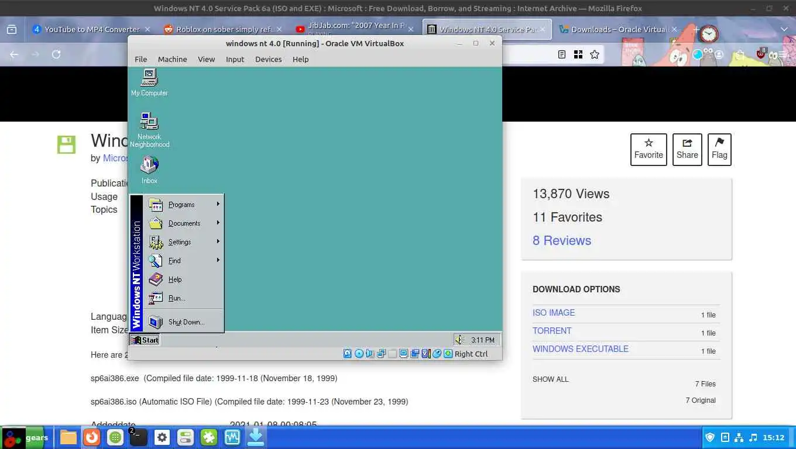Open VirtualBox Help menu
The image size is (796, 449).
coord(301,59)
